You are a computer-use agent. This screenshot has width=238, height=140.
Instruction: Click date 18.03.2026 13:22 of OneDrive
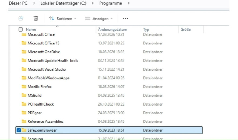[x=111, y=52]
